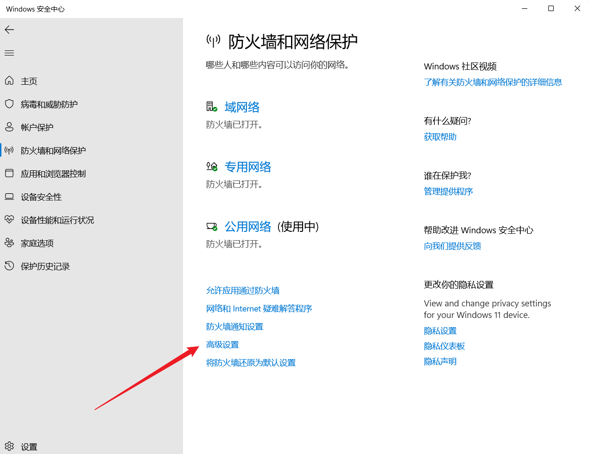Image resolution: width=589 pixels, height=454 pixels.
Task: Click the building icon beside 域网络
Action: 212,107
